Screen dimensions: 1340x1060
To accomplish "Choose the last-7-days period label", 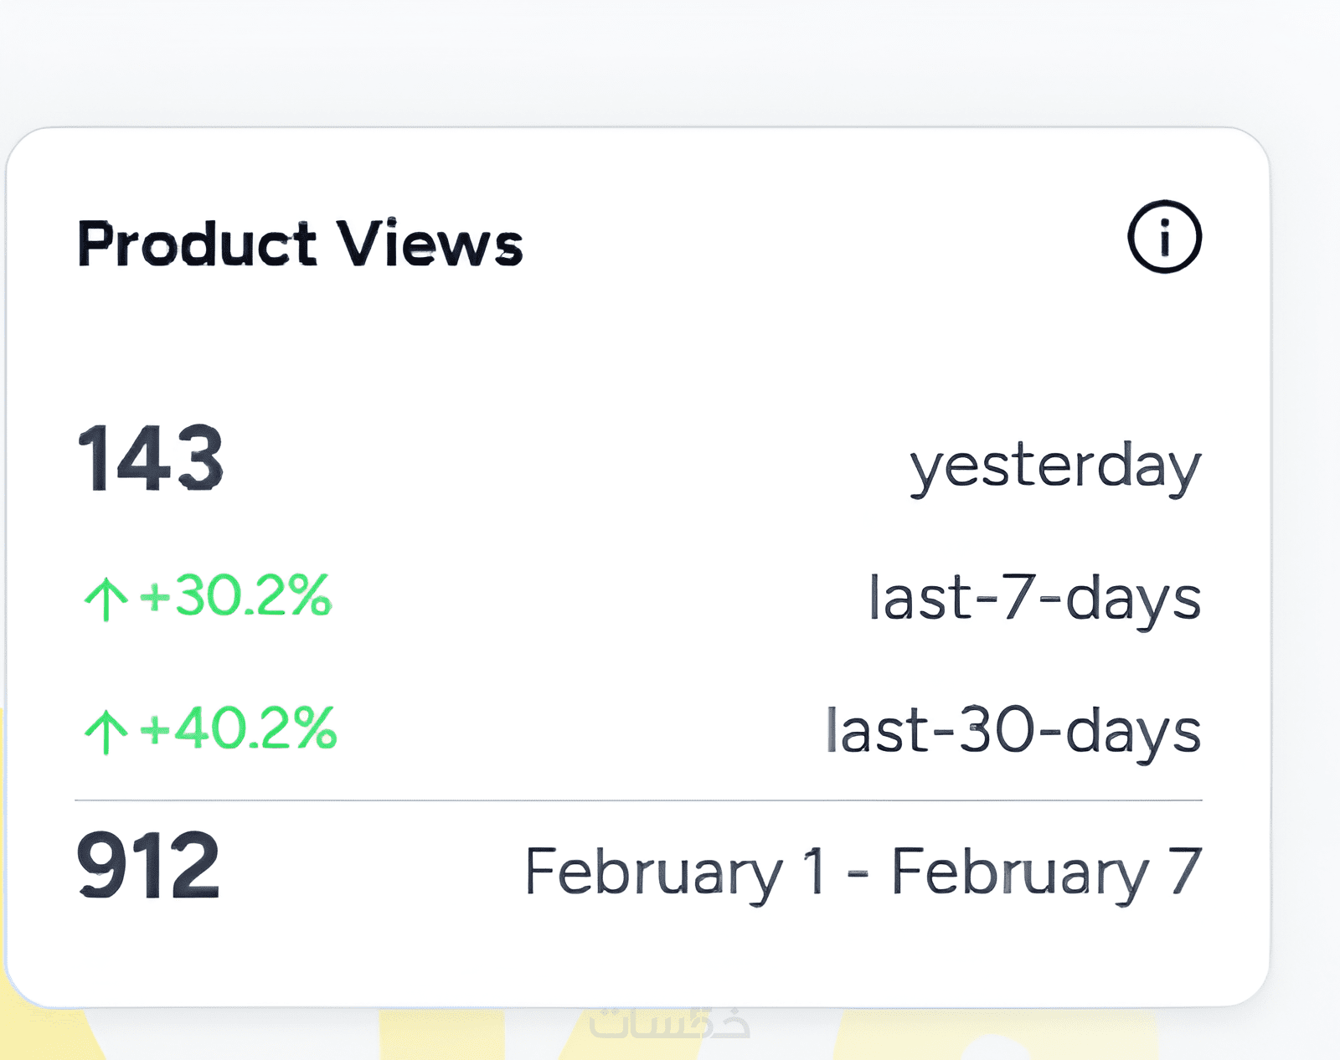I will (1035, 598).
